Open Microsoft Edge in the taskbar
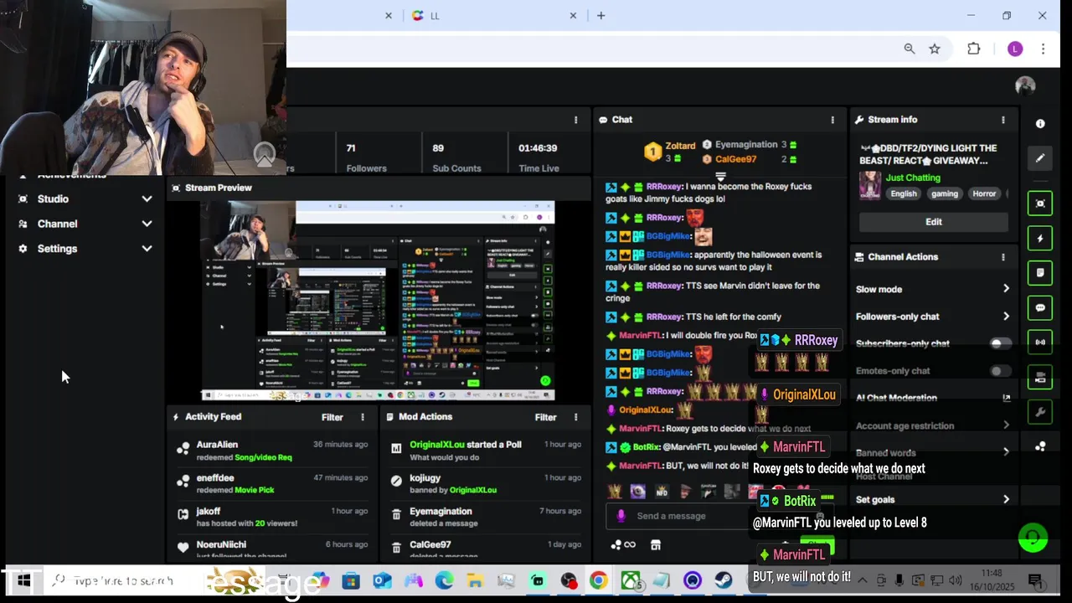The width and height of the screenshot is (1072, 603). (444, 580)
